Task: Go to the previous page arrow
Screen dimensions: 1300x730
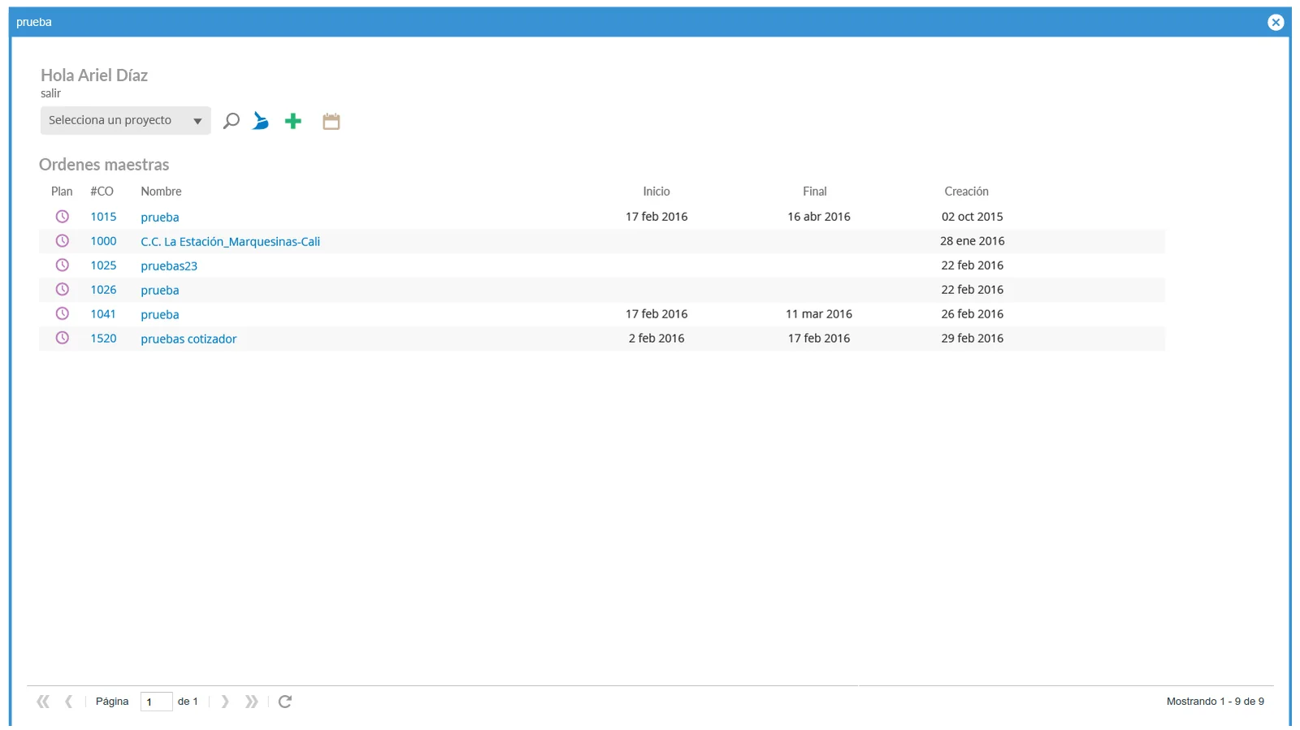Action: point(69,702)
